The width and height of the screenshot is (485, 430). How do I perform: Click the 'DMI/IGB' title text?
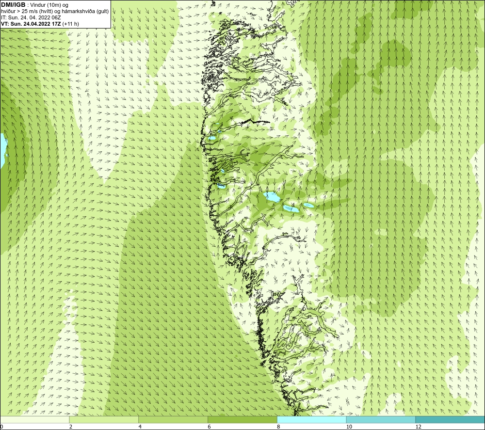(13, 5)
